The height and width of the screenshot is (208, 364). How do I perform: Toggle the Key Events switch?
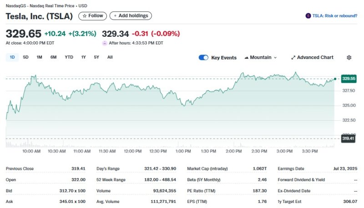(x=203, y=58)
